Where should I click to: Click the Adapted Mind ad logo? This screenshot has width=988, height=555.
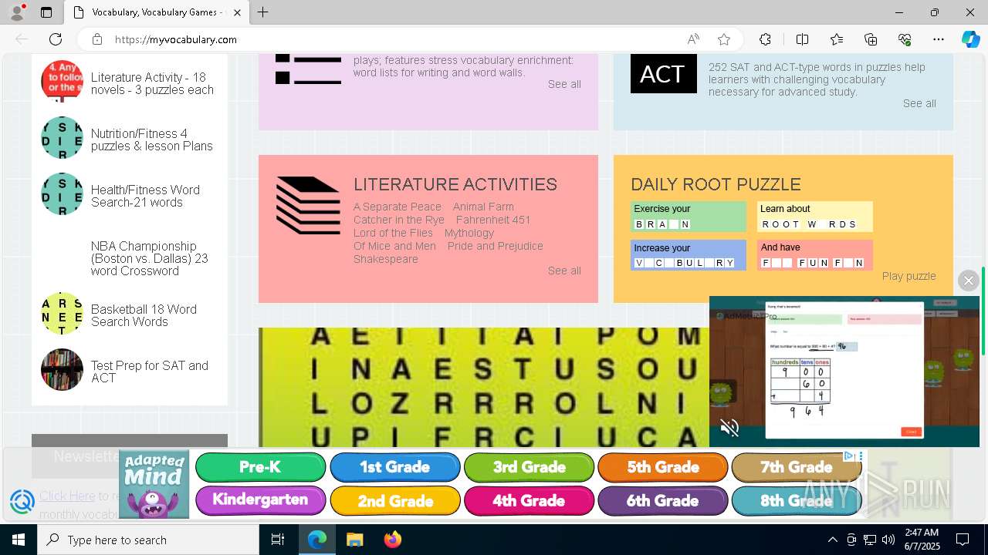pyautogui.click(x=154, y=484)
